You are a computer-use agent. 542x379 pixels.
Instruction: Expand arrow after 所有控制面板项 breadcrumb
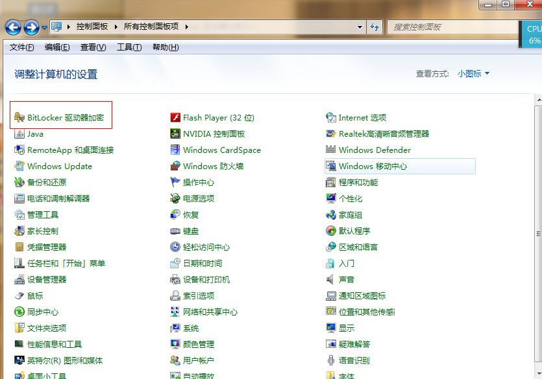(187, 27)
